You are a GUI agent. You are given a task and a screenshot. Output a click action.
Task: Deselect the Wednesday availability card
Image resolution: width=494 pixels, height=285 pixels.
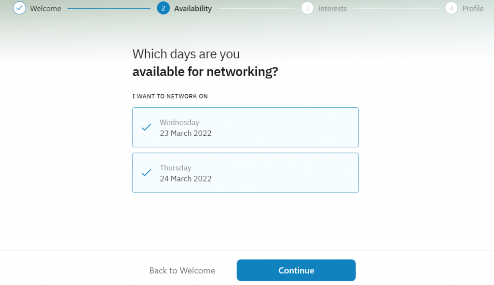[x=246, y=128]
